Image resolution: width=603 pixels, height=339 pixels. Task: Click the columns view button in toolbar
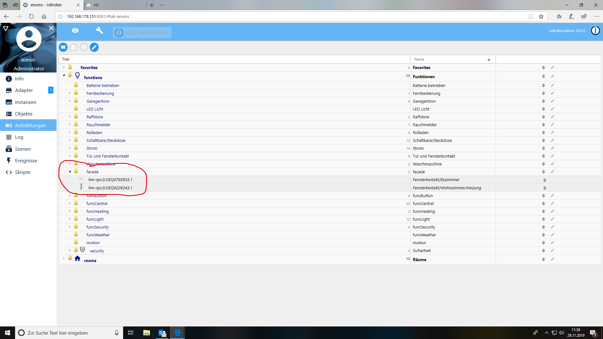coord(63,47)
